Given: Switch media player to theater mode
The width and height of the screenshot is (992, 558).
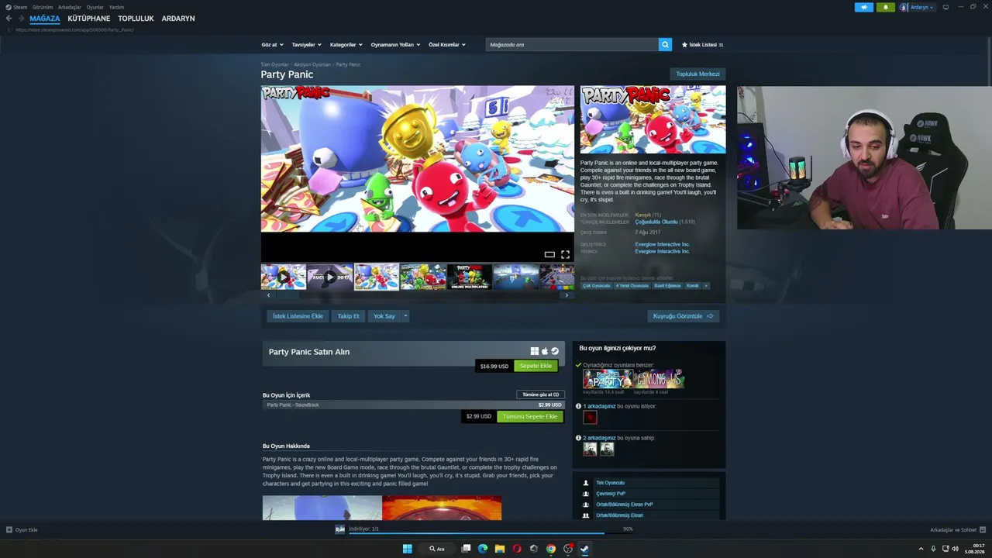Looking at the screenshot, I should (549, 254).
